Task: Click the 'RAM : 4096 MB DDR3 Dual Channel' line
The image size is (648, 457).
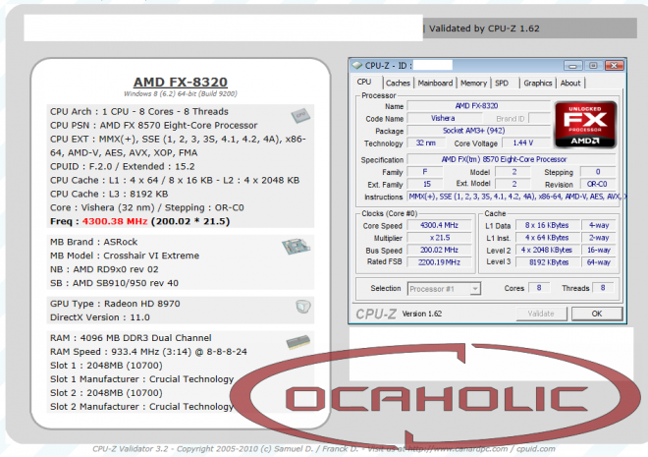Action: (131, 338)
